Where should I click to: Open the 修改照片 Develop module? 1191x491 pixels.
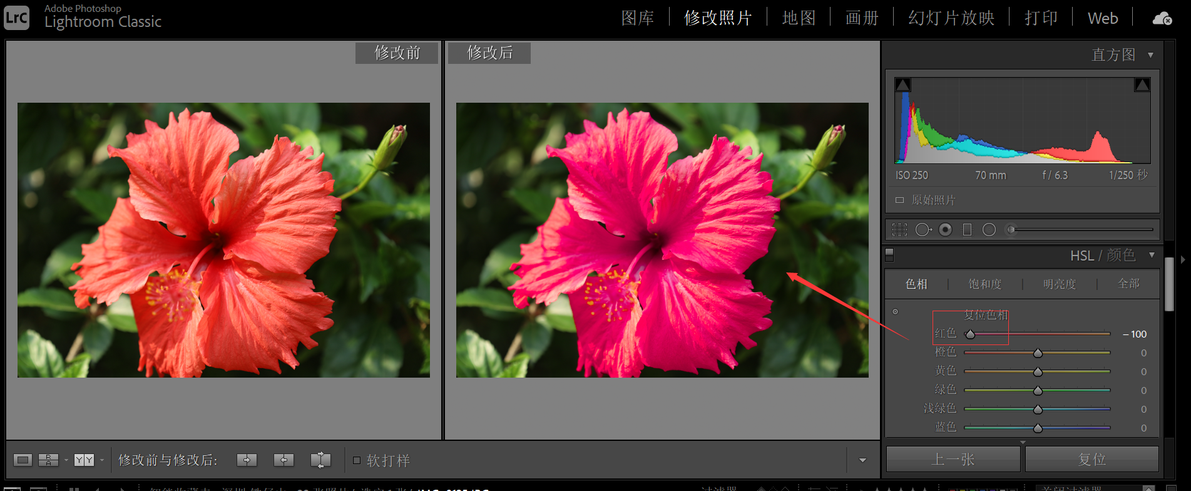[718, 18]
